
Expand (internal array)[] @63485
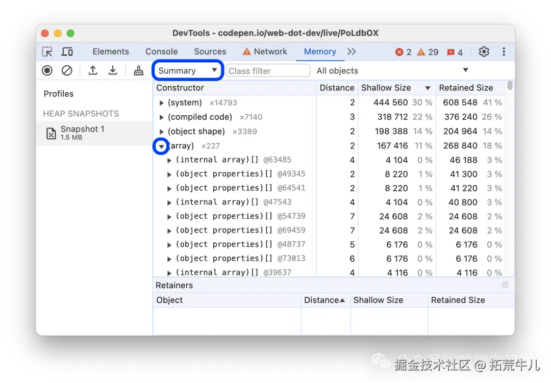(169, 160)
